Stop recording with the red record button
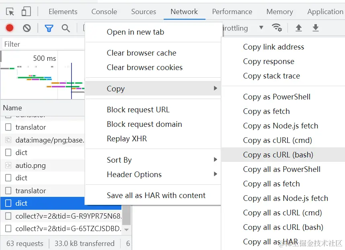This screenshot has height=250, width=345. (x=10, y=28)
